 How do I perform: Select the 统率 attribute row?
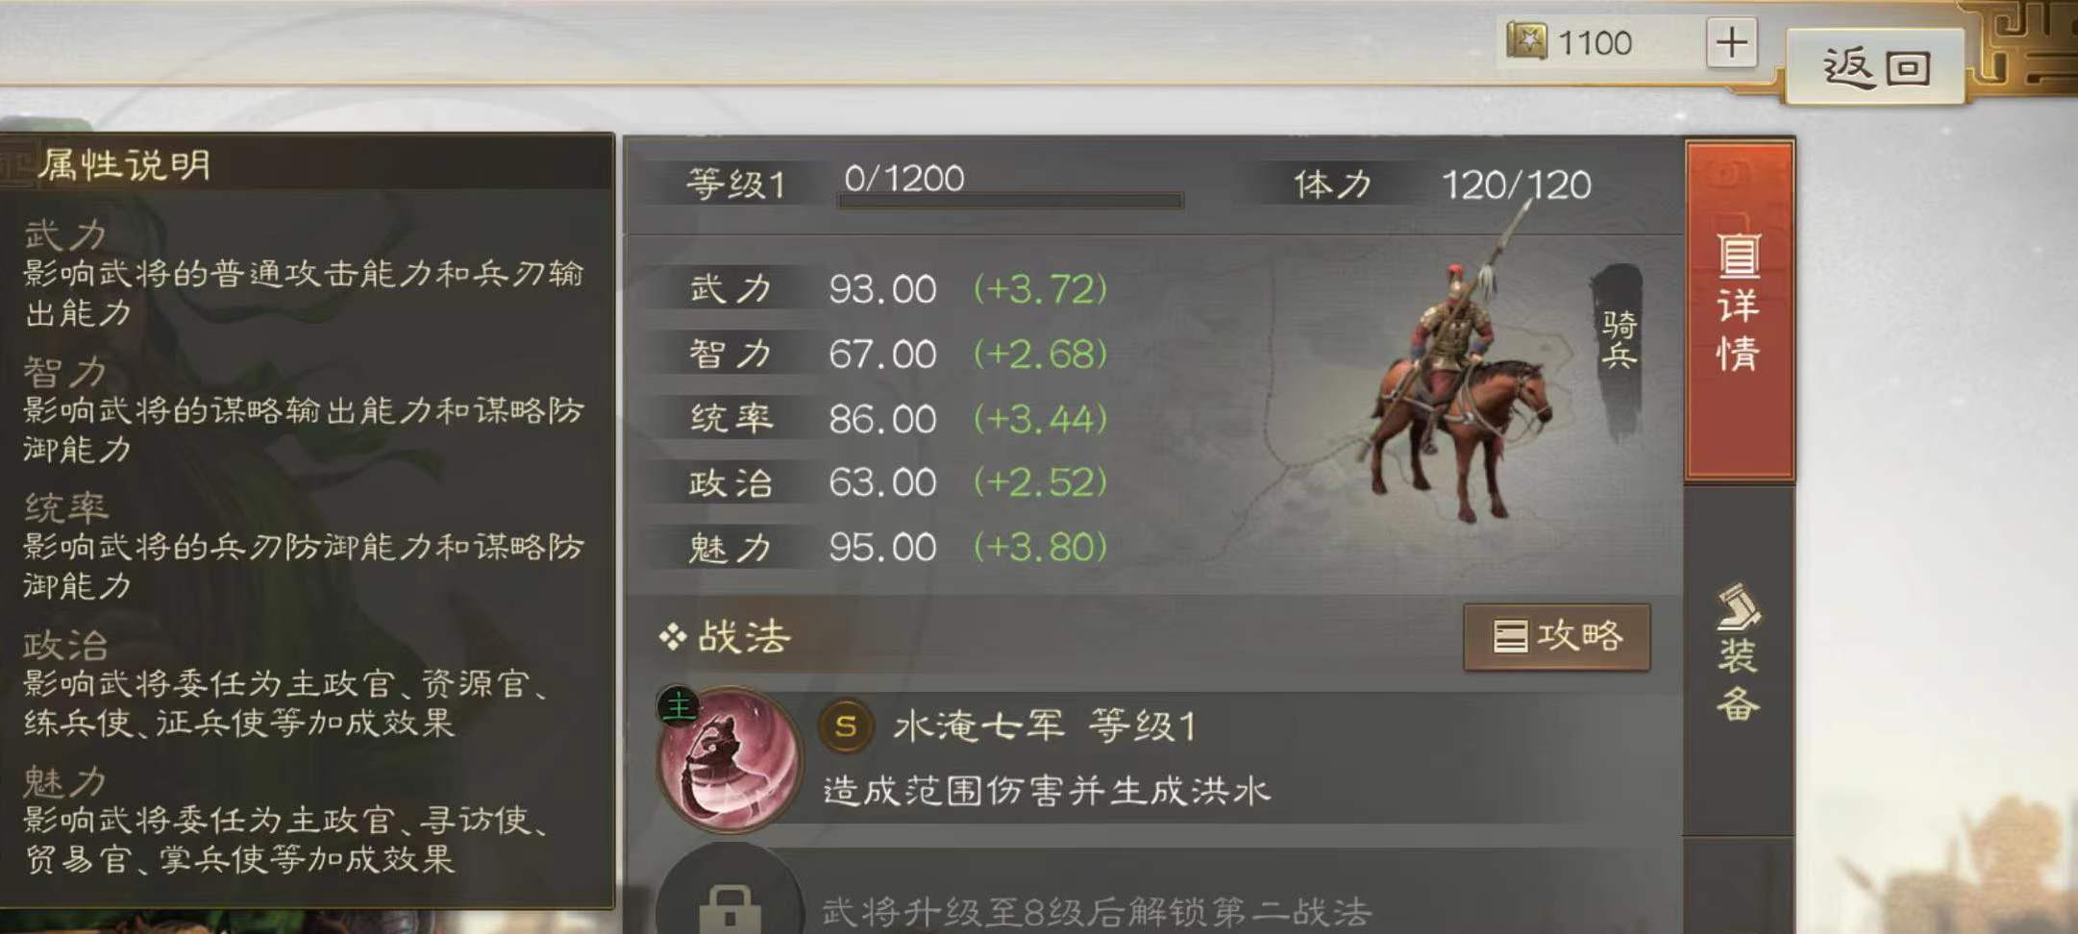(879, 418)
